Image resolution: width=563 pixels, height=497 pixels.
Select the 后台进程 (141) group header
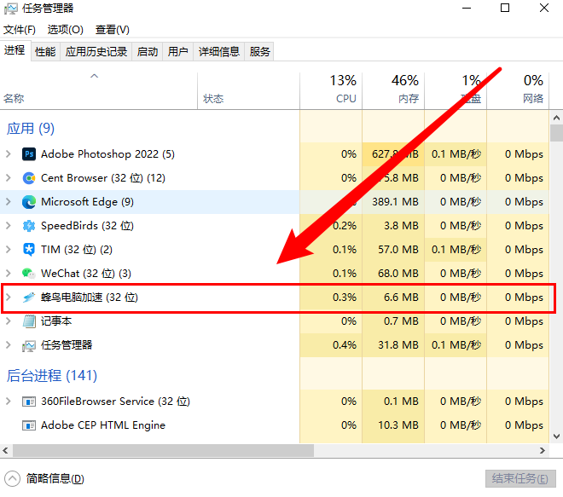click(52, 376)
